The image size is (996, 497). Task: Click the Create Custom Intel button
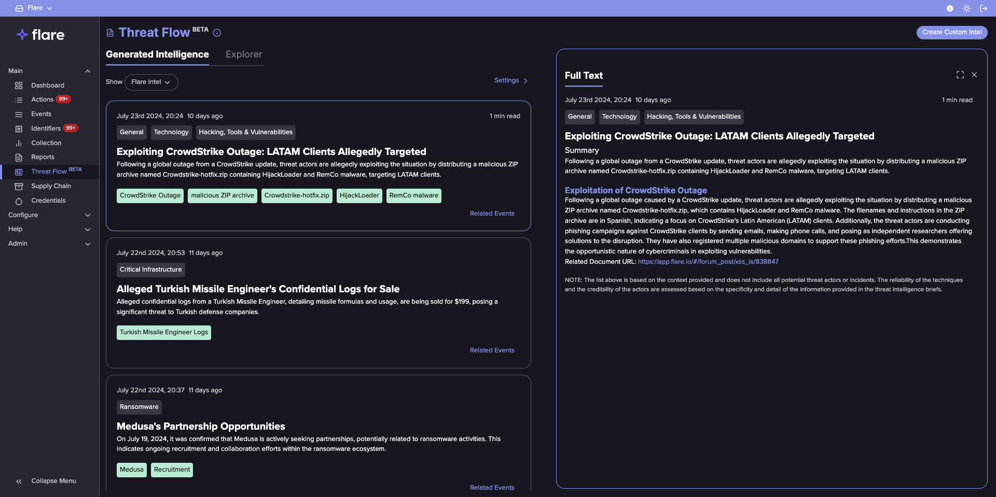951,32
